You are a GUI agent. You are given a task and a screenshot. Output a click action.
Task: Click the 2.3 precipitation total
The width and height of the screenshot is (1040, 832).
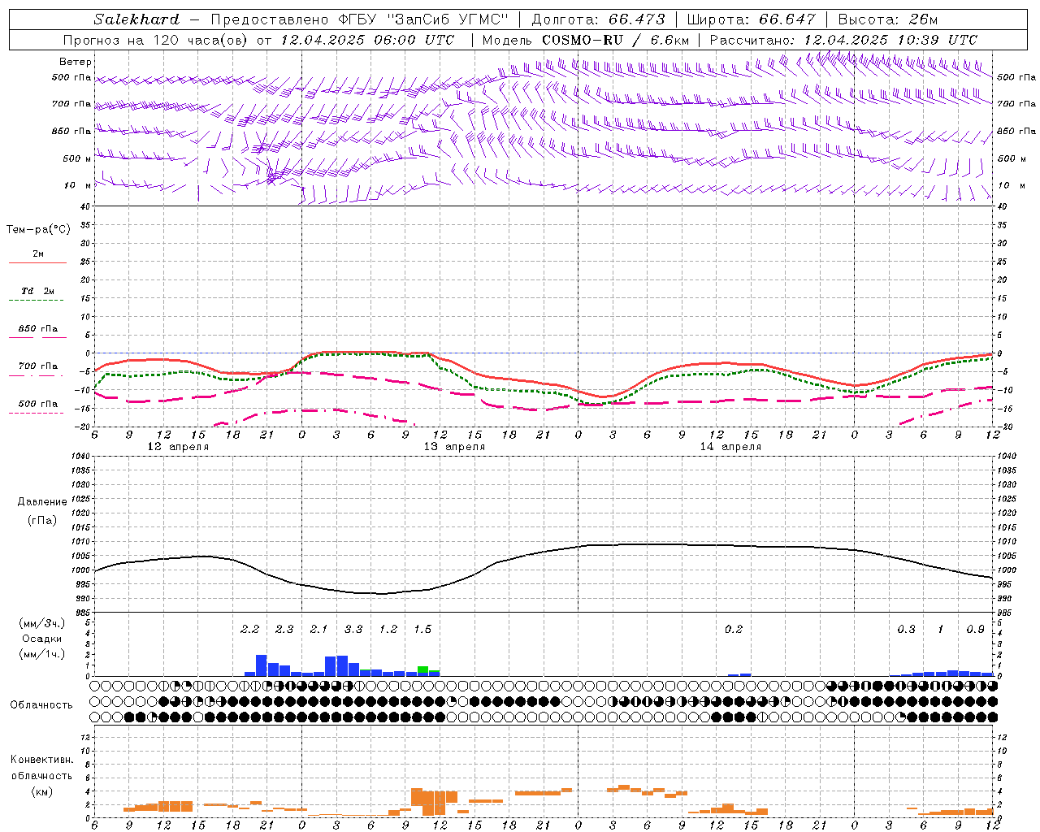tap(284, 630)
